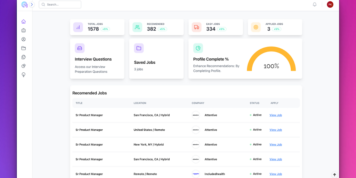Image resolution: width=356 pixels, height=178 pixels.
Task: Click View Job for San Francisco Attentive row
Action: click(x=276, y=115)
